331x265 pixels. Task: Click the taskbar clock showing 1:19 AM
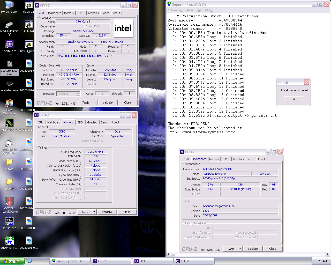click(321, 261)
